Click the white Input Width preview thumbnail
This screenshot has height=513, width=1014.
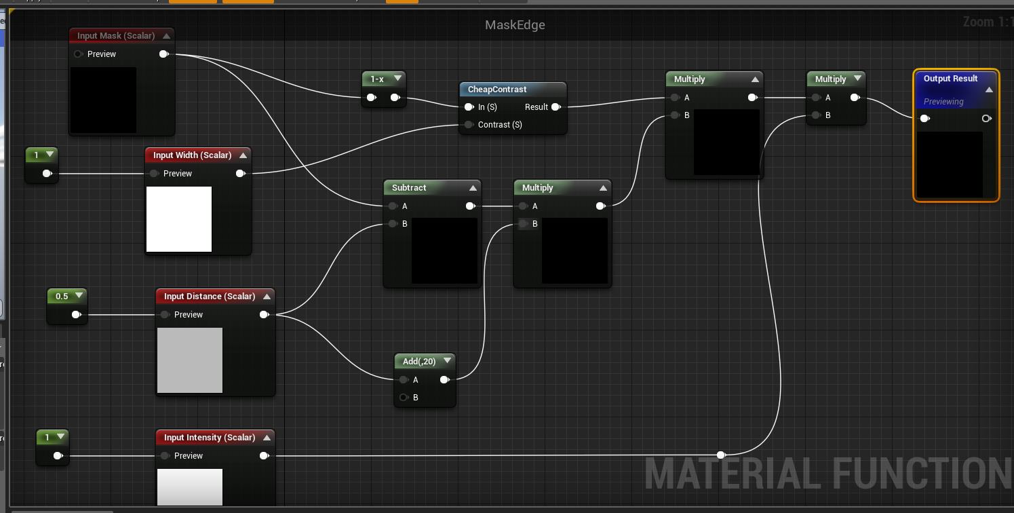179,219
